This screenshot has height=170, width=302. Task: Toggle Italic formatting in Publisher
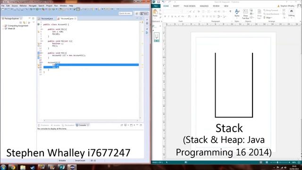point(168,17)
